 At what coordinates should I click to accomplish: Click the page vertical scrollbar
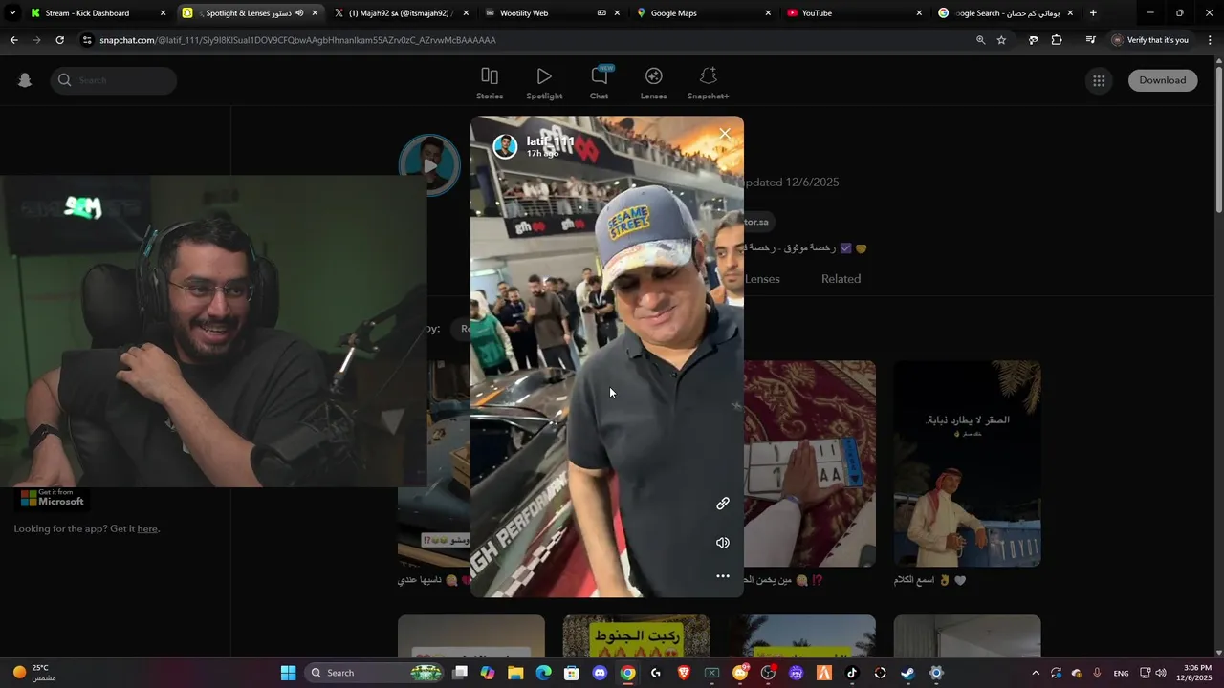(1218, 139)
